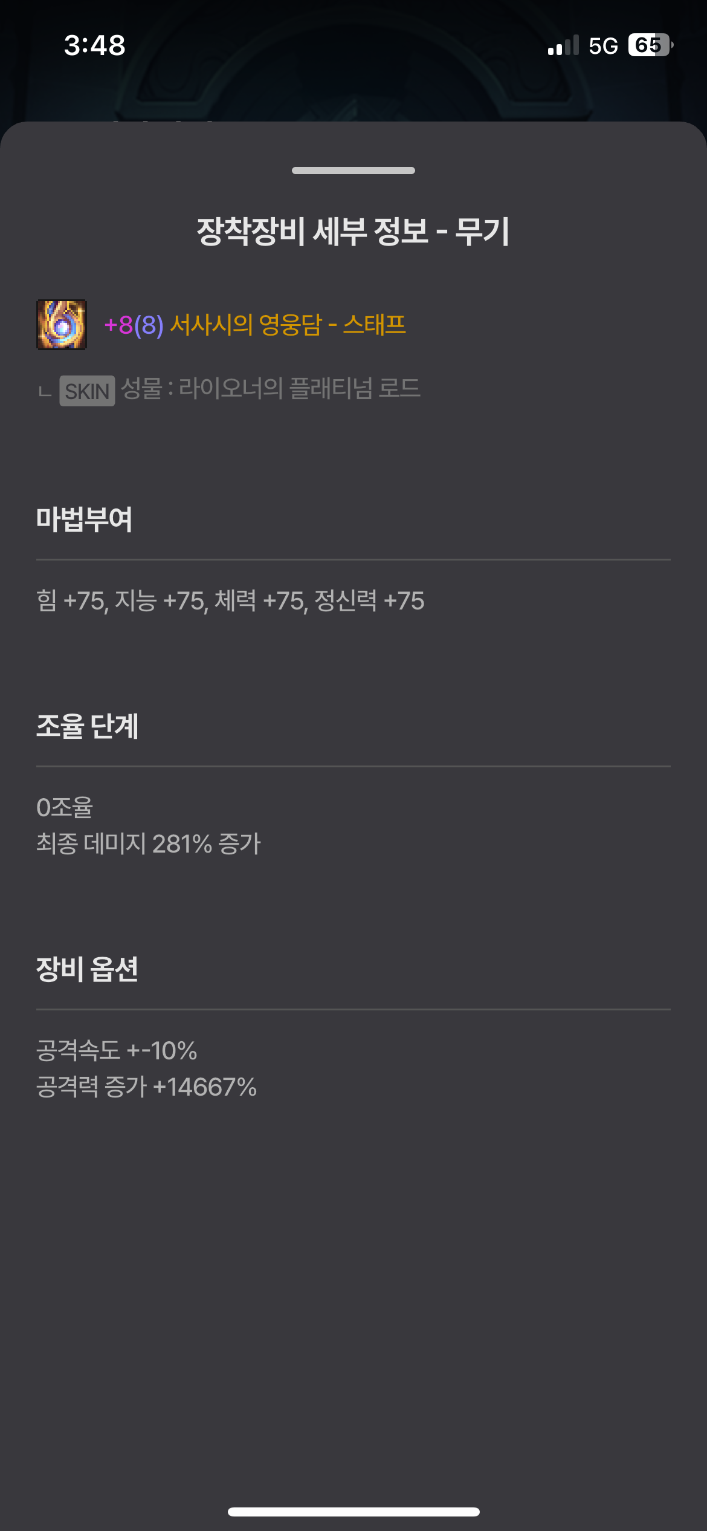Tap 최종 데미지 281% 증가 text
The image size is (707, 1531).
(x=148, y=844)
